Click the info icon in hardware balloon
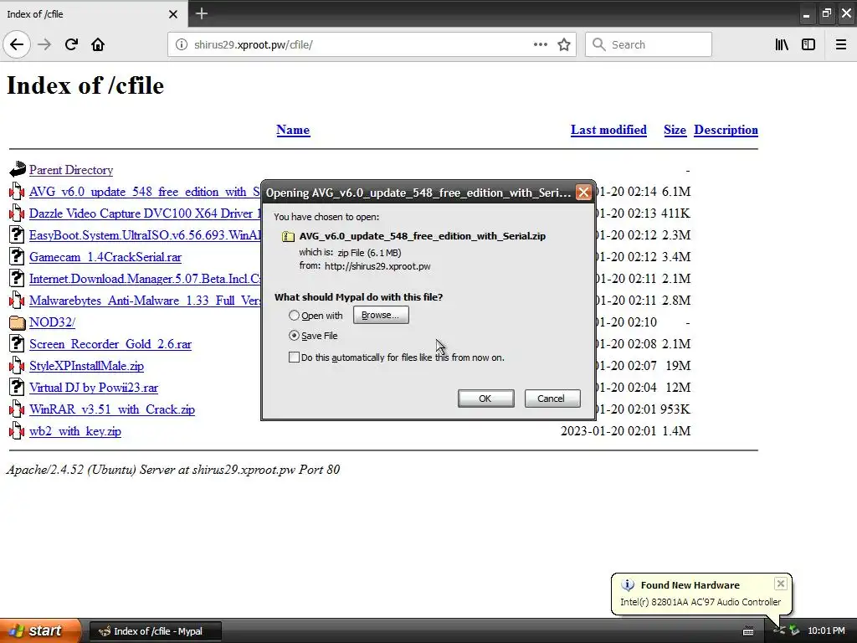857x643 pixels. pos(628,585)
